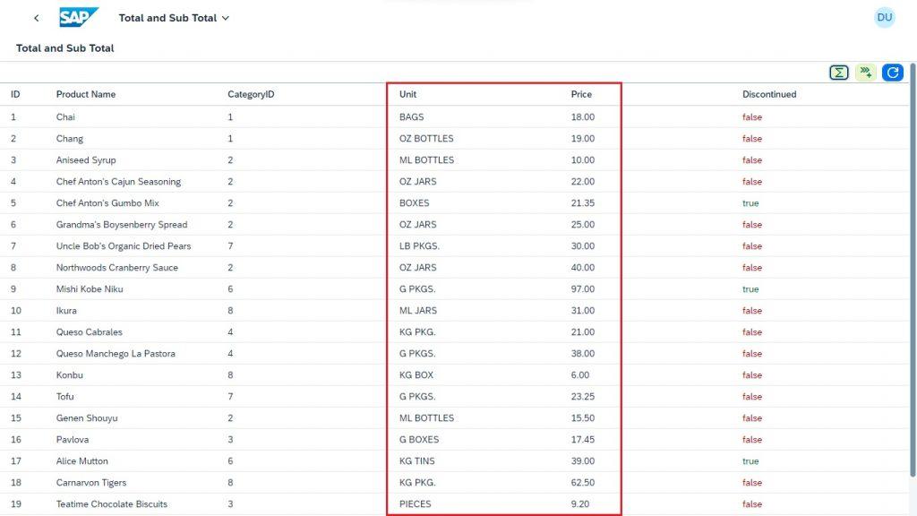Click the 97.00 price cell
Image resolution: width=917 pixels, height=516 pixels.
(x=582, y=289)
